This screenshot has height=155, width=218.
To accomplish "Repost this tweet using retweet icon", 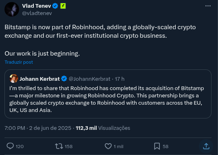I will click(x=59, y=146).
